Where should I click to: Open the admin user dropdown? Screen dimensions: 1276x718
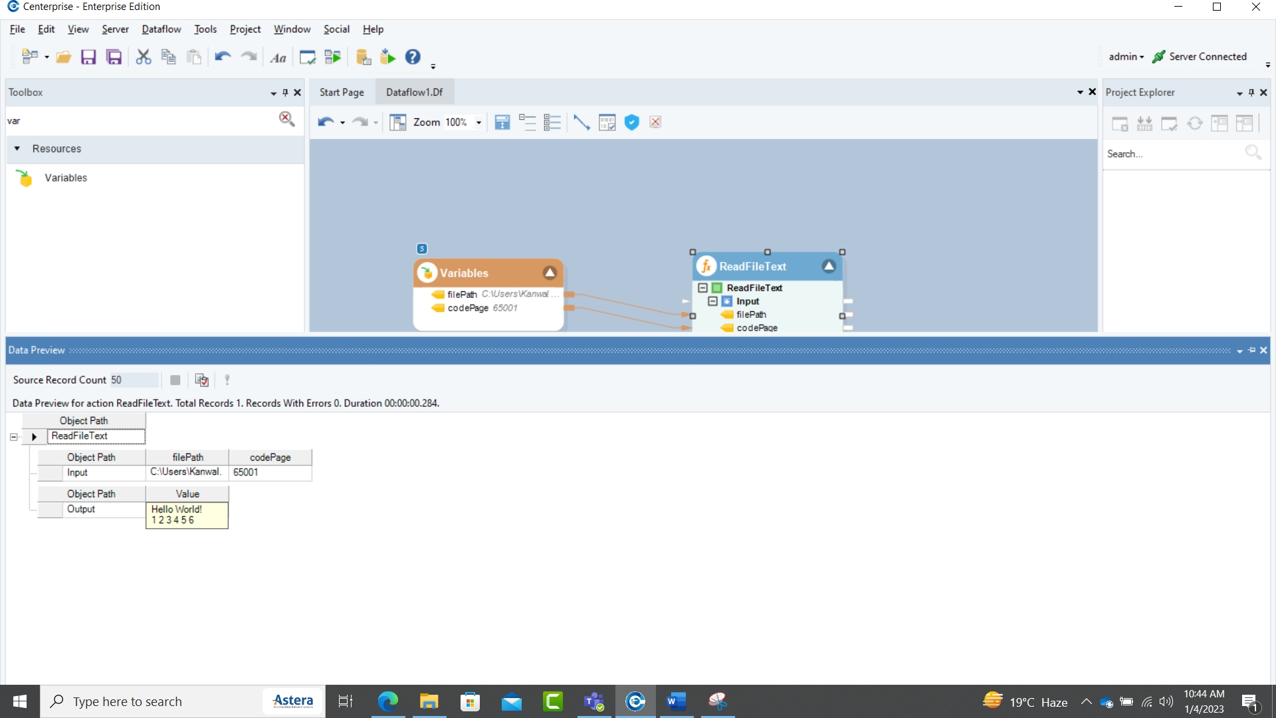pos(1126,57)
